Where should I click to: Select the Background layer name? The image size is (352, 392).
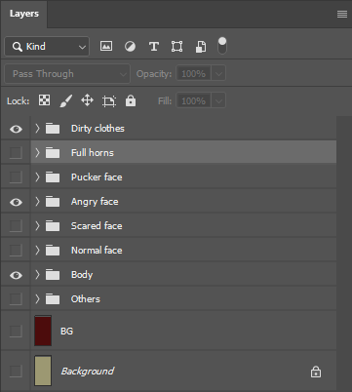point(88,372)
